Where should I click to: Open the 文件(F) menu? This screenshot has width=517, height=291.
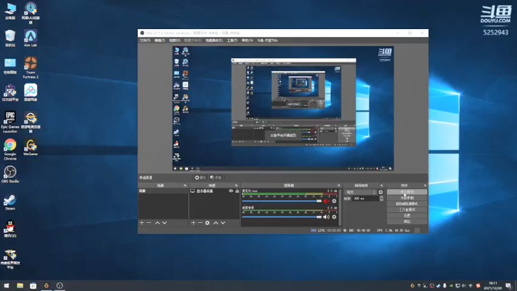pos(145,41)
